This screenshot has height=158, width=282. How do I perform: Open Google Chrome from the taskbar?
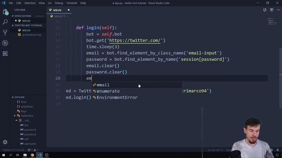32,155
